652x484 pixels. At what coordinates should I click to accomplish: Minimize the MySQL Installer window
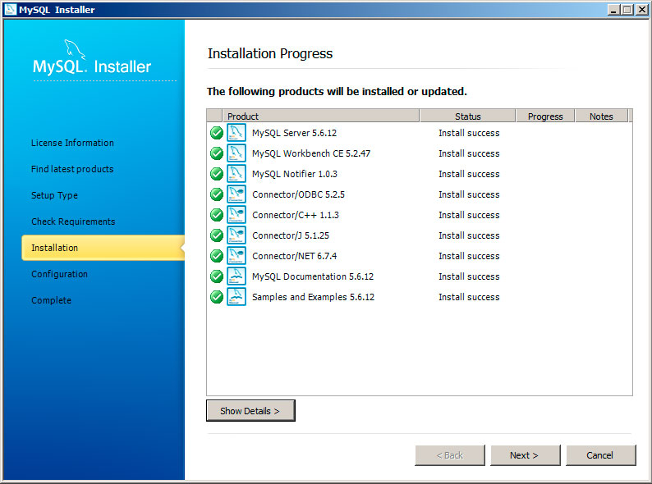(x=613, y=9)
